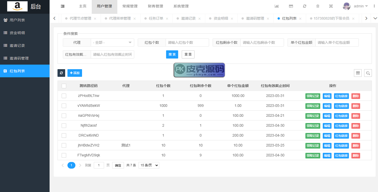Click the dark table refresh button

pyautogui.click(x=61, y=73)
